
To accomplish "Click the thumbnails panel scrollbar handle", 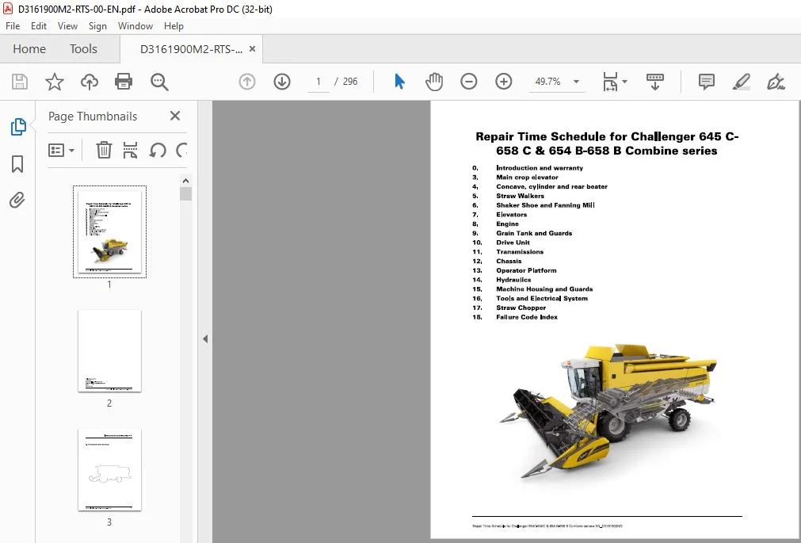I will click(x=185, y=193).
